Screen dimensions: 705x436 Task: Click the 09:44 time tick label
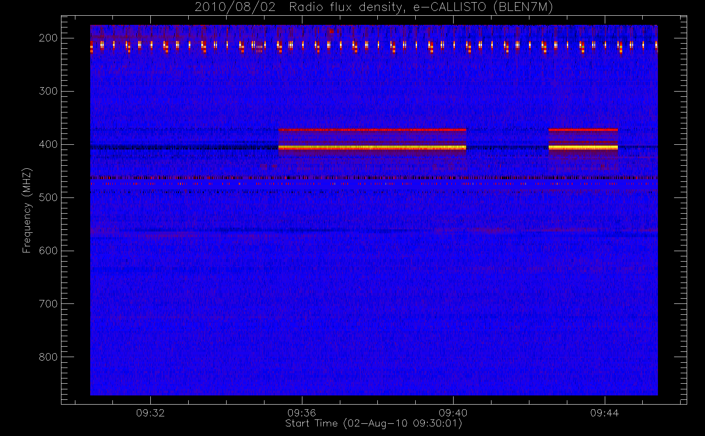[x=604, y=413]
